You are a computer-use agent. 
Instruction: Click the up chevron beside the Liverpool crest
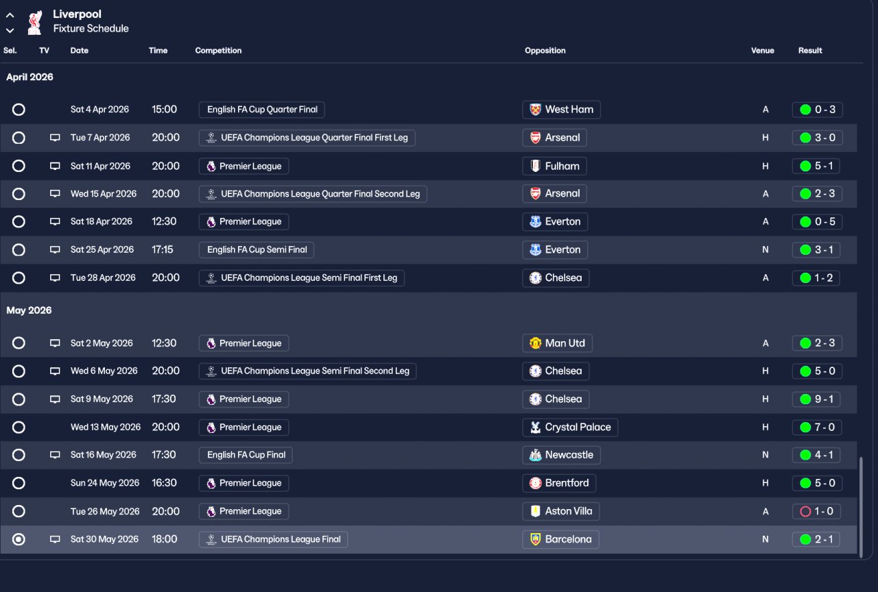pos(10,16)
